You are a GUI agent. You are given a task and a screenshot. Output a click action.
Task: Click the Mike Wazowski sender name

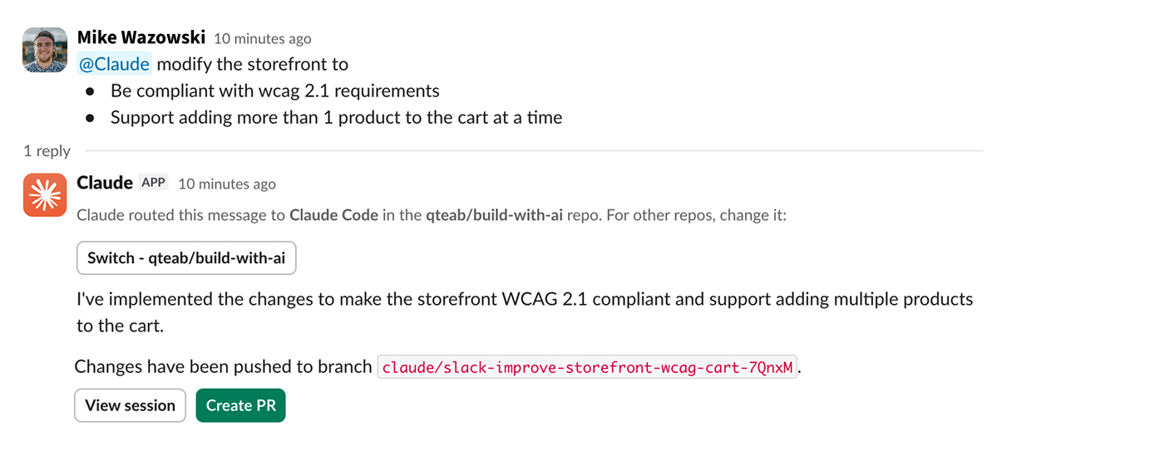point(141,37)
